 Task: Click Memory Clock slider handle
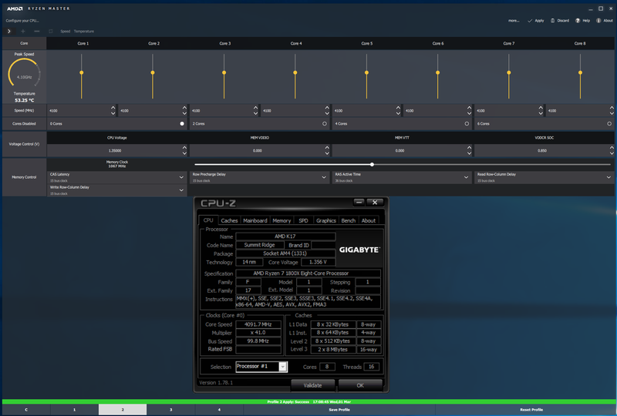(372, 164)
